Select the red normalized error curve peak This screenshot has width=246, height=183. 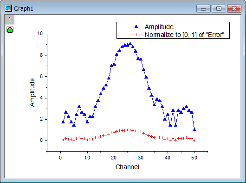coord(130,130)
